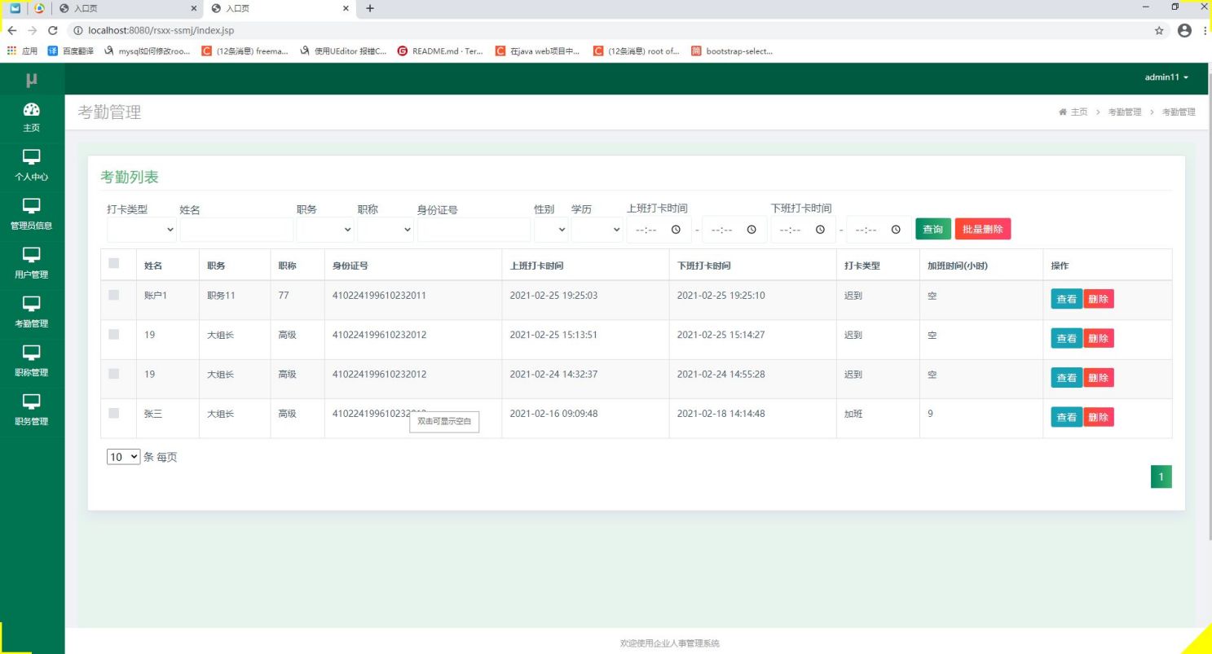Close the active 入口页 browser tab
This screenshot has height=654, width=1212.
pos(346,8)
